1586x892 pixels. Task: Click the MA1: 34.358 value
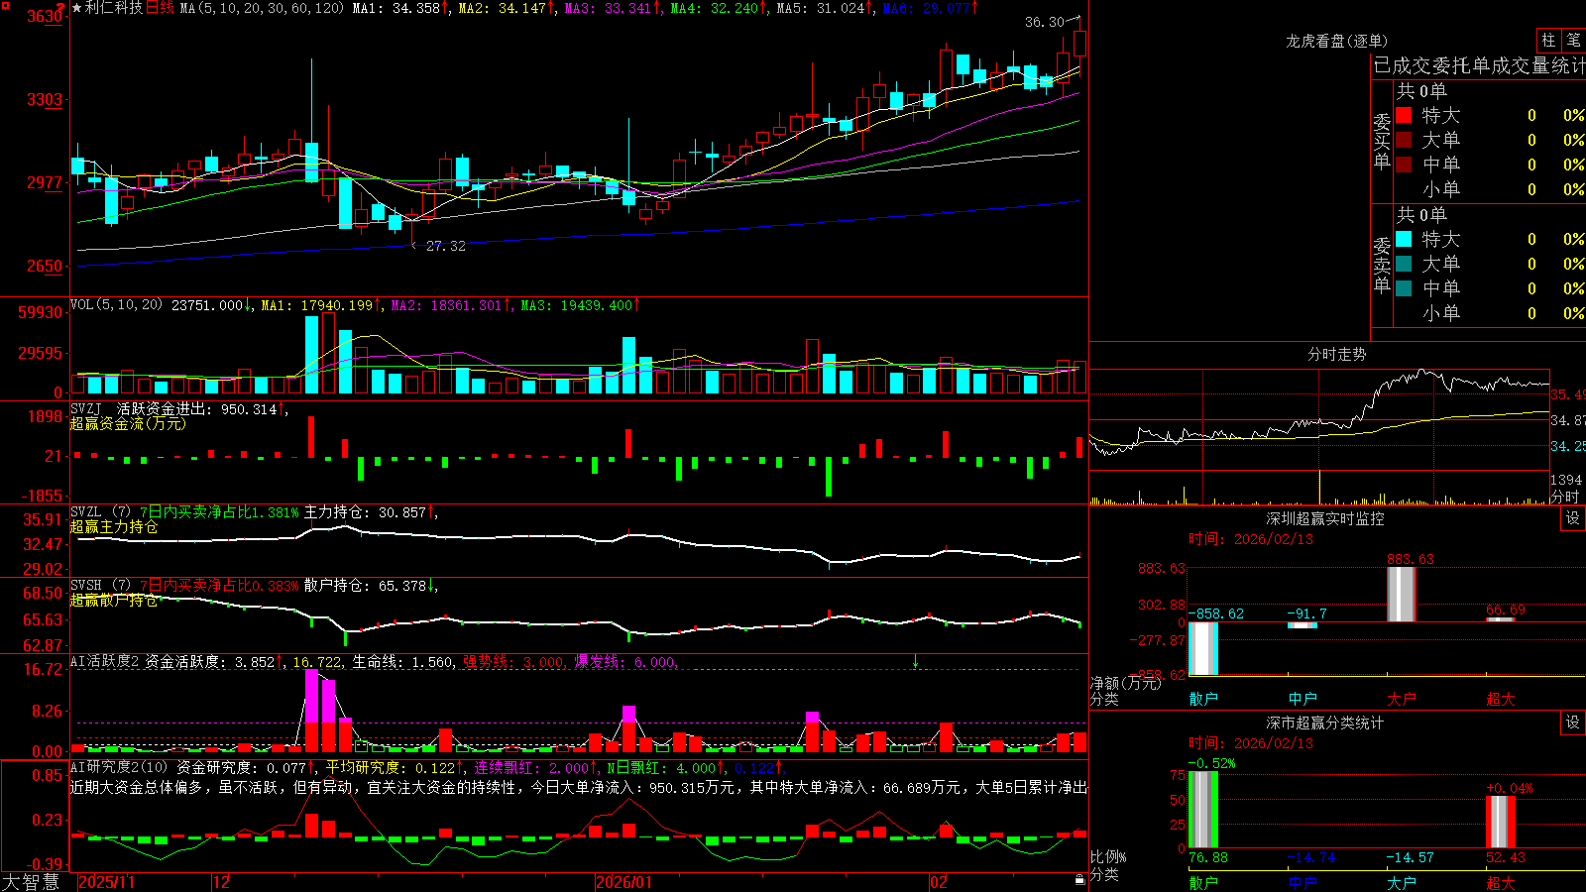(398, 8)
